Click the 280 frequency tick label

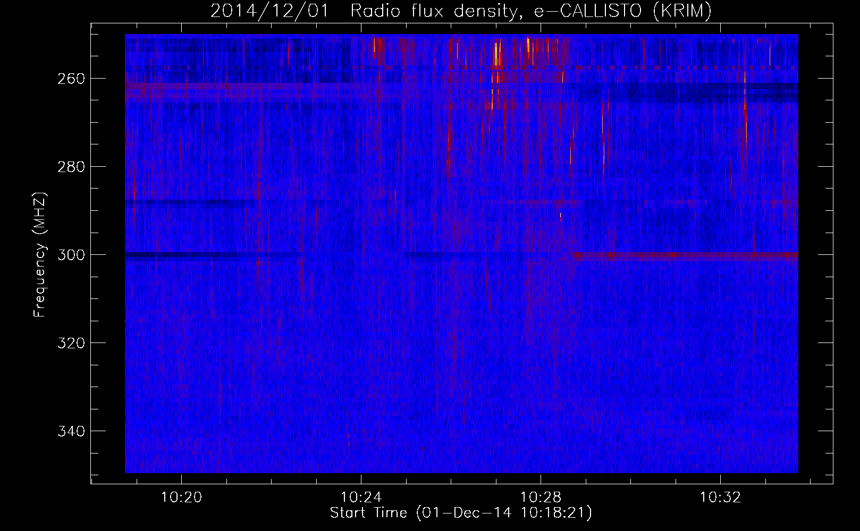click(x=70, y=167)
